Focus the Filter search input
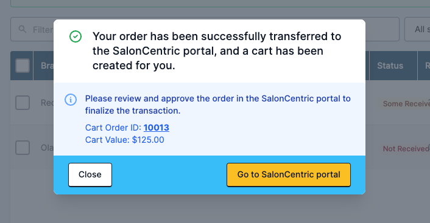The width and height of the screenshot is (430, 223). [x=32, y=29]
